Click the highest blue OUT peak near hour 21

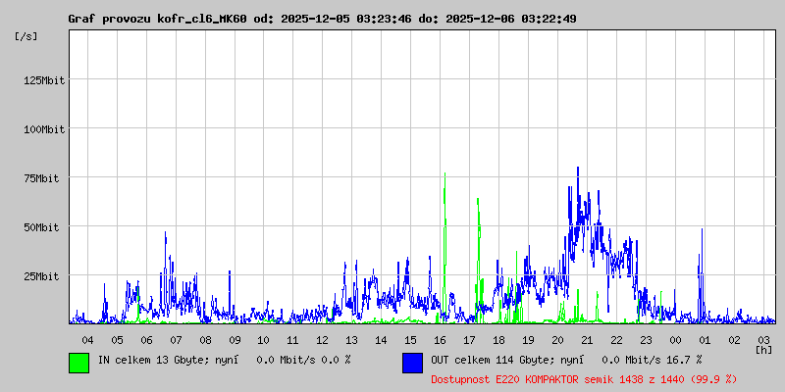click(x=577, y=169)
